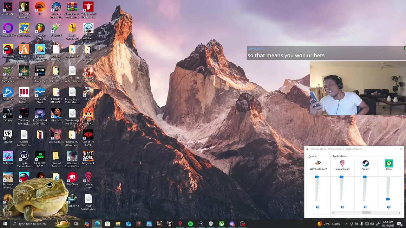
Task: Select the Sonic Mania desktop icon
Action: point(24,30)
